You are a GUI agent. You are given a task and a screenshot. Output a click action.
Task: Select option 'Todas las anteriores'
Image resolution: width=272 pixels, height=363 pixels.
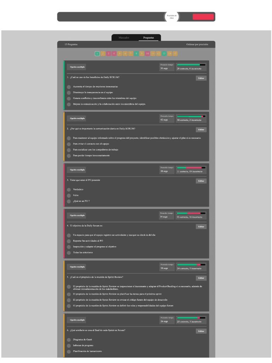(x=69, y=253)
